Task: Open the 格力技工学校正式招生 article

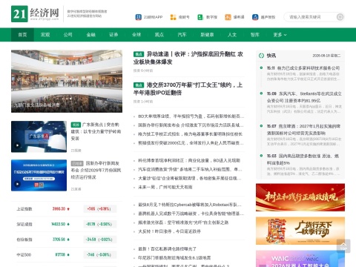Action: (190, 134)
